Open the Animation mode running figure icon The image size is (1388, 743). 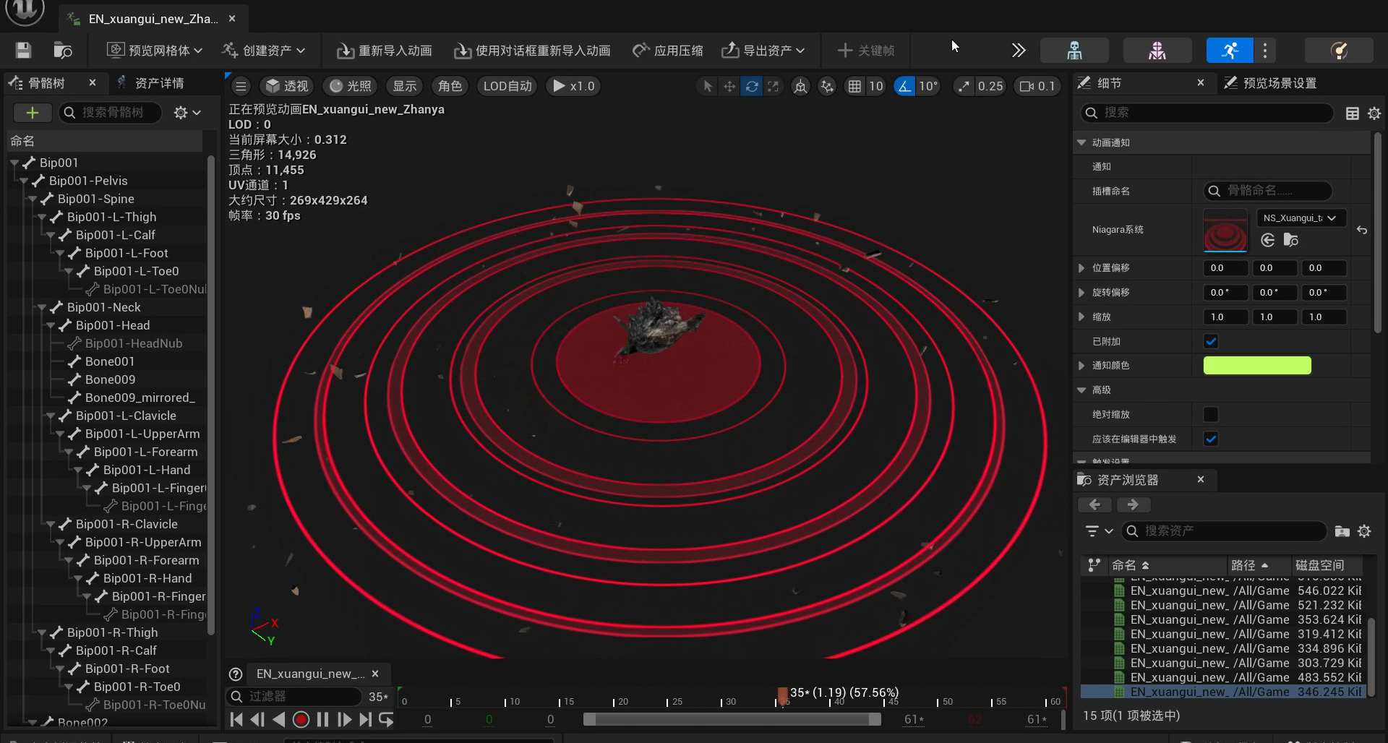coord(1230,51)
